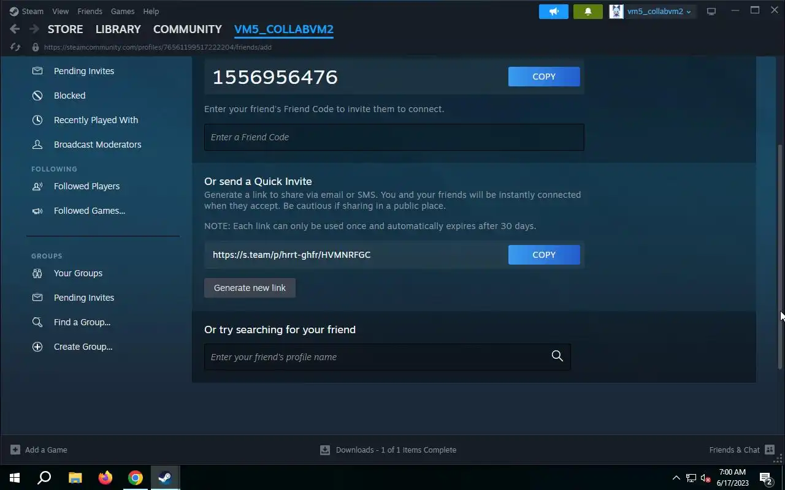Click the forward navigation arrow
Viewport: 785px width, 490px height.
click(34, 29)
